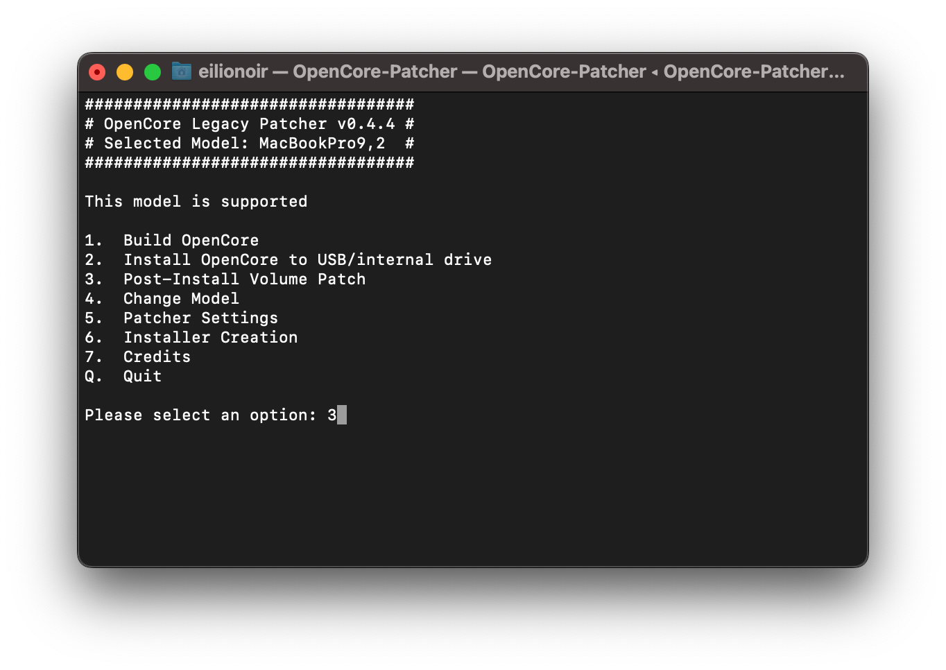Click the 'Credits' menu line
This screenshot has width=946, height=670.
(x=157, y=357)
